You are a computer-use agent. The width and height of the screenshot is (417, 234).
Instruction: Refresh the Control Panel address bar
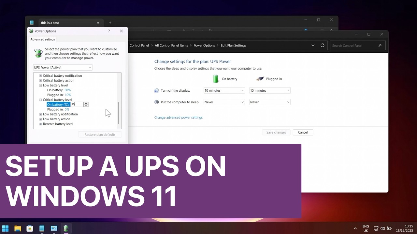[323, 45]
